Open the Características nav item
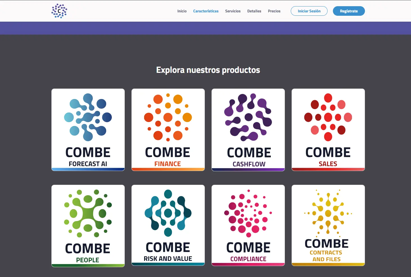The image size is (411, 277). click(206, 11)
